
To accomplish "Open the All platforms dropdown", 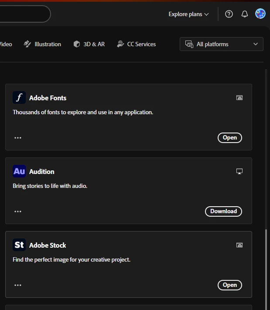I will [x=222, y=44].
